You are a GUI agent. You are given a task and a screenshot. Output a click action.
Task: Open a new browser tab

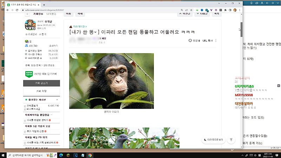tap(44, 5)
